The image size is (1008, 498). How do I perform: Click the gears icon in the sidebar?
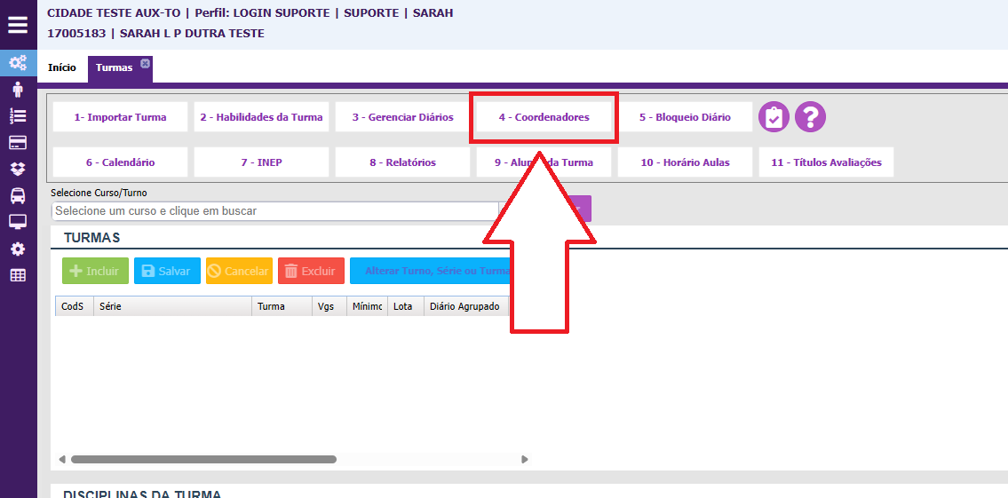18,63
